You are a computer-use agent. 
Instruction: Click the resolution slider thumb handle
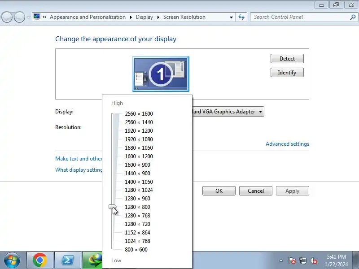[113, 207]
